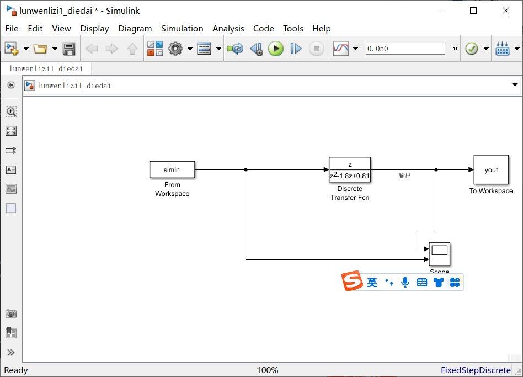Open the Display menu
Image resolution: width=523 pixels, height=377 pixels.
point(94,29)
